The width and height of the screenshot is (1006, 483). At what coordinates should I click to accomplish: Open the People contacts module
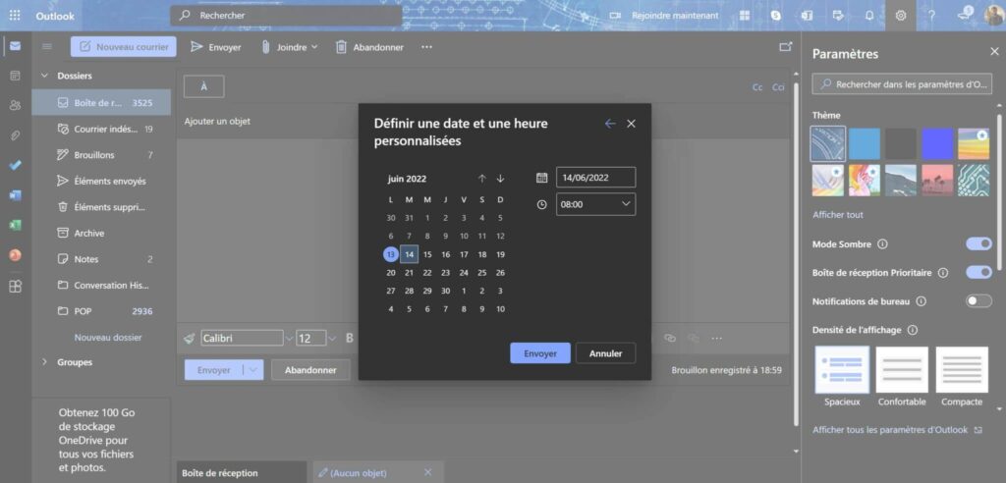point(15,105)
